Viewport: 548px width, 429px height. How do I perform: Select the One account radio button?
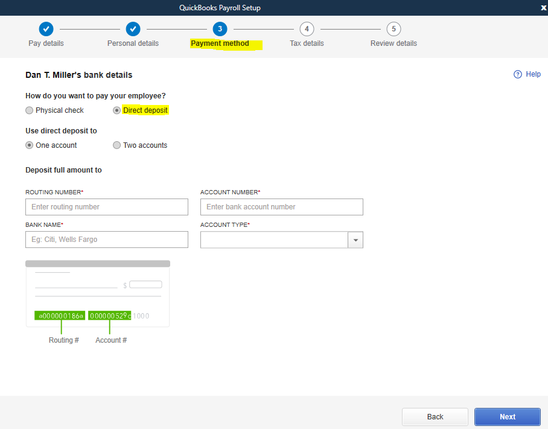30,145
